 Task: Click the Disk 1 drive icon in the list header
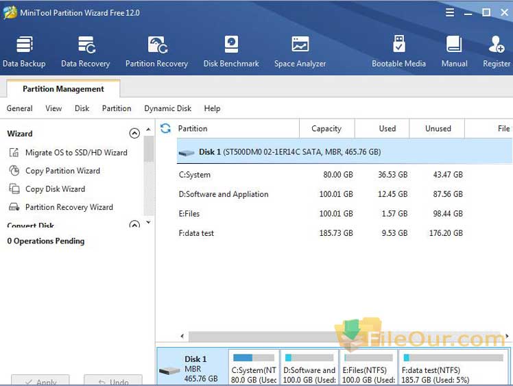(187, 153)
